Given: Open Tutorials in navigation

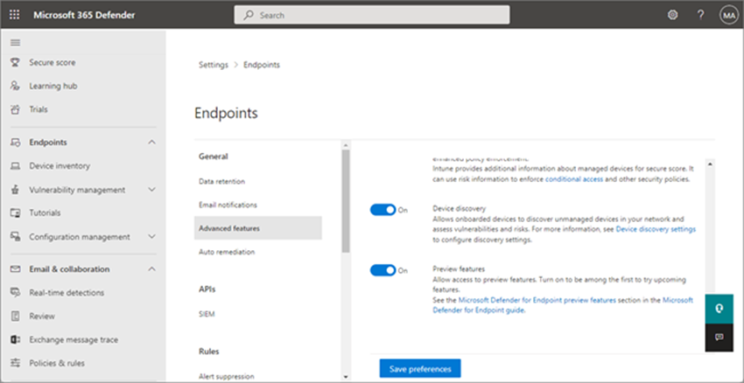Looking at the screenshot, I should [45, 212].
